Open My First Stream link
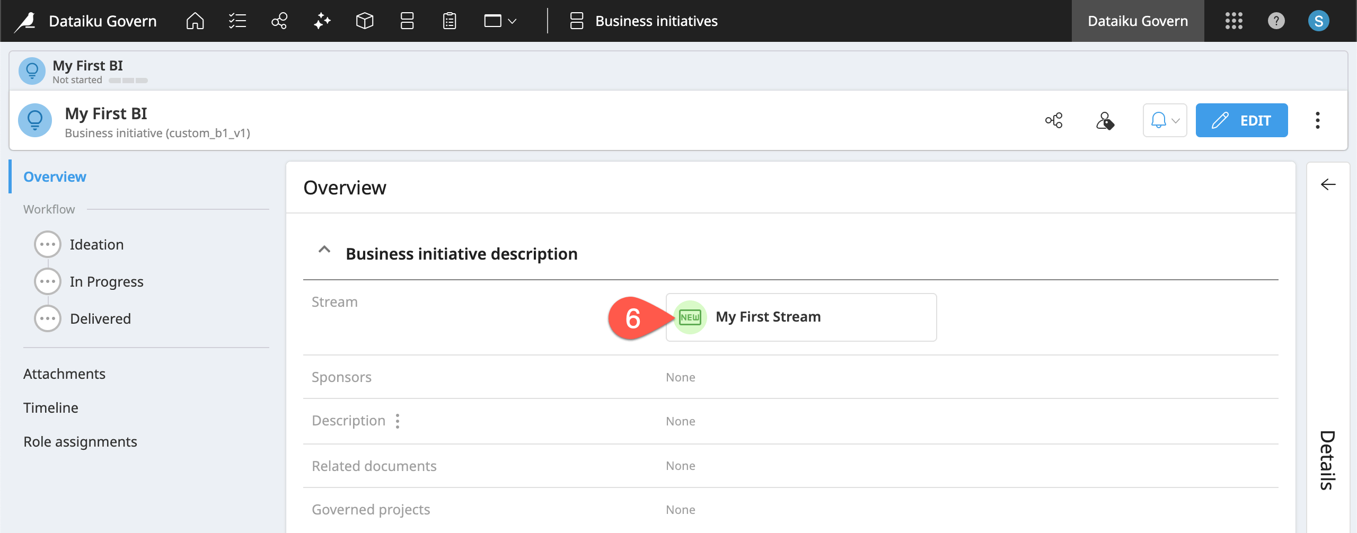Image resolution: width=1357 pixels, height=533 pixels. pyautogui.click(x=768, y=316)
